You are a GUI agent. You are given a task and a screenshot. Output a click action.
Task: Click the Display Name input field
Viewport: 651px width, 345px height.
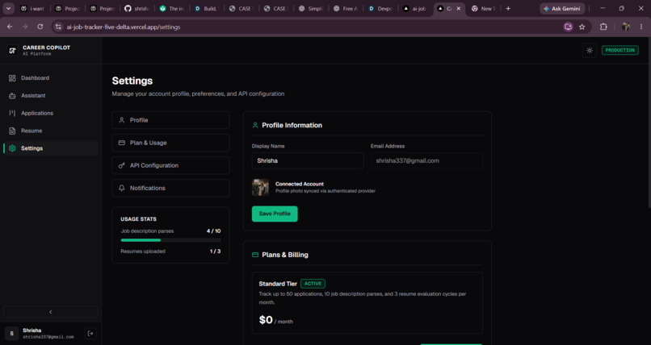pyautogui.click(x=308, y=160)
